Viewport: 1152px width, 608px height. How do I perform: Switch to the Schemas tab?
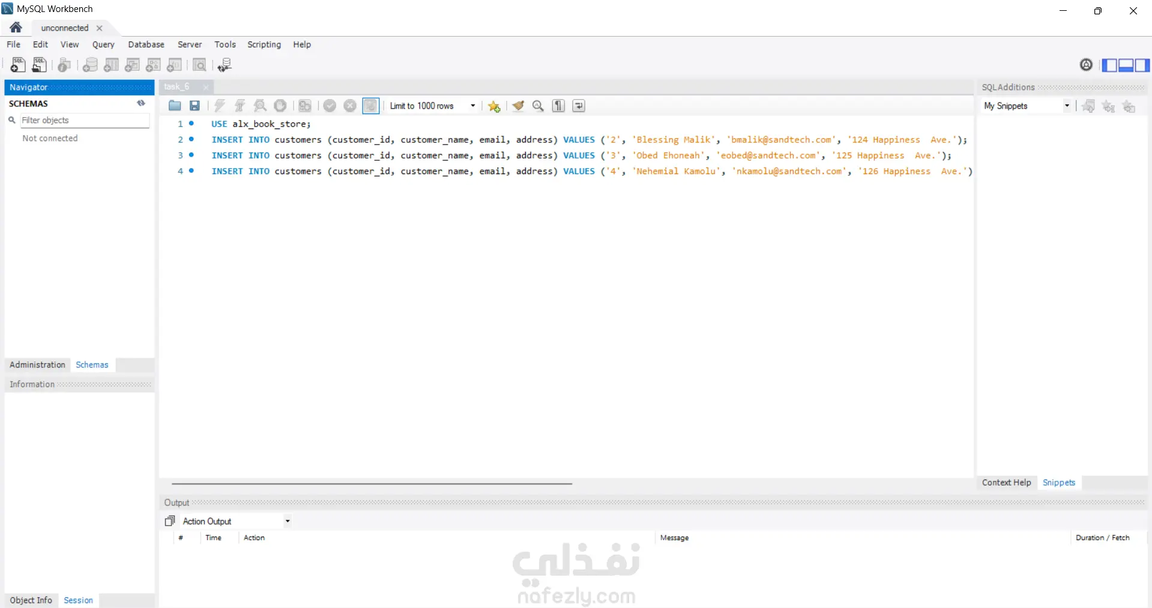[92, 365]
